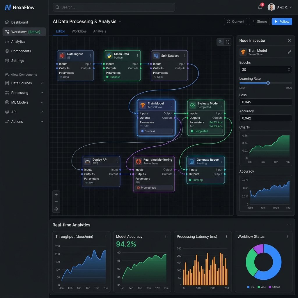The image size is (298, 298).
Task: Open Analytics in sidebar
Action: click(24, 41)
